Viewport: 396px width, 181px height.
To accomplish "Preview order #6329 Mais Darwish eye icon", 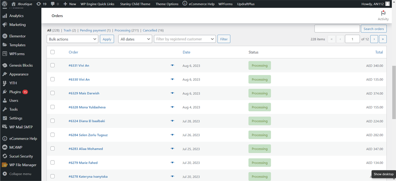I will tap(172, 93).
